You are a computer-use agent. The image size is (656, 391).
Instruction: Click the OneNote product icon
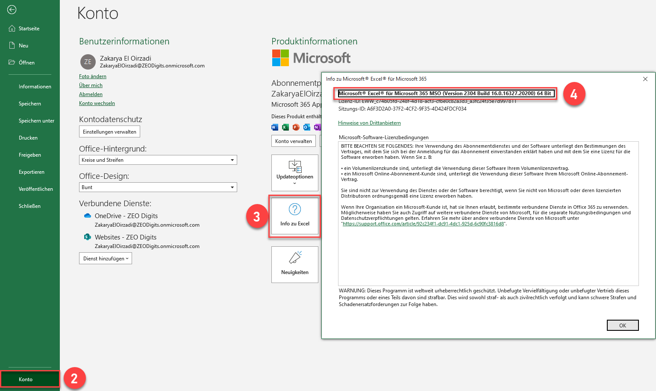317,127
